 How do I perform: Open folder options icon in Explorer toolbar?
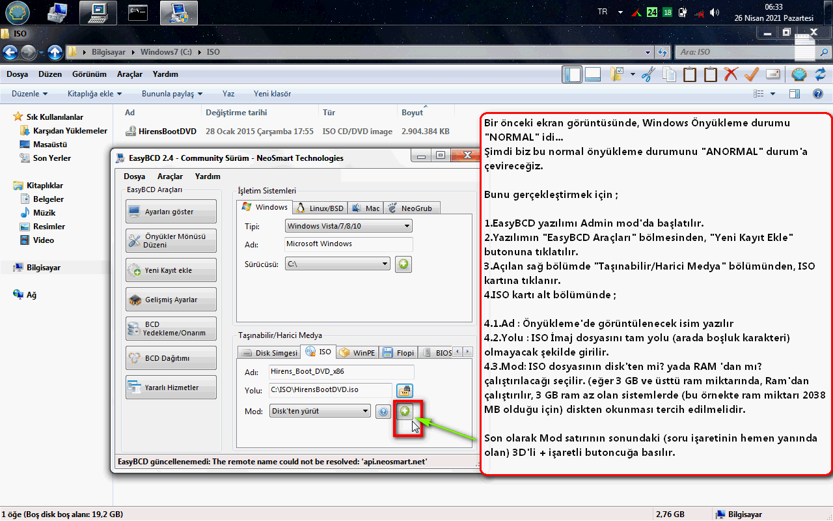(x=617, y=74)
